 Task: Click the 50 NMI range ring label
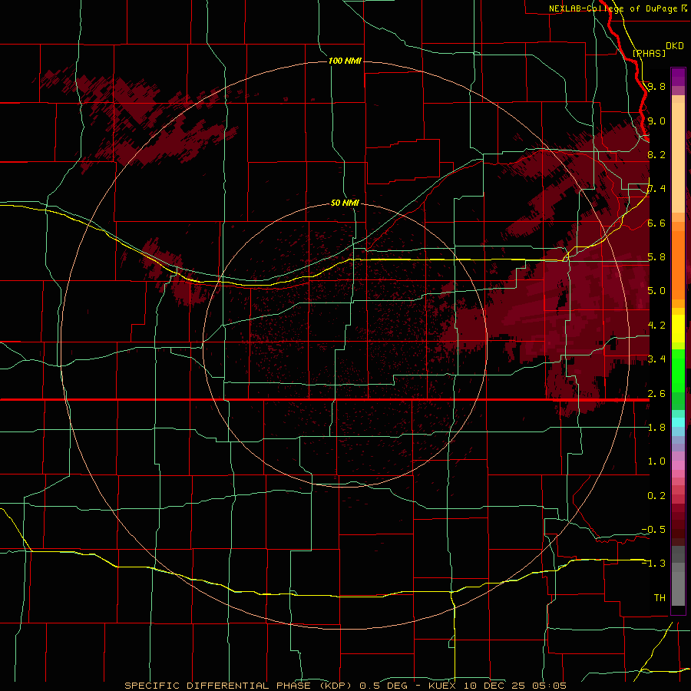point(345,203)
